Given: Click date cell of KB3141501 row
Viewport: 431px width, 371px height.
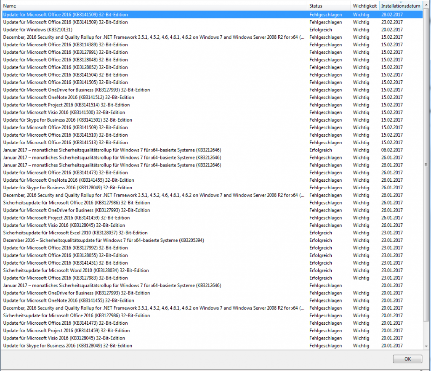Looking at the screenshot, I should [392, 120].
